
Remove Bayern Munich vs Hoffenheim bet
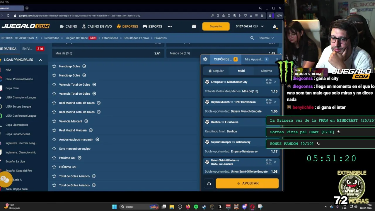coord(275,102)
